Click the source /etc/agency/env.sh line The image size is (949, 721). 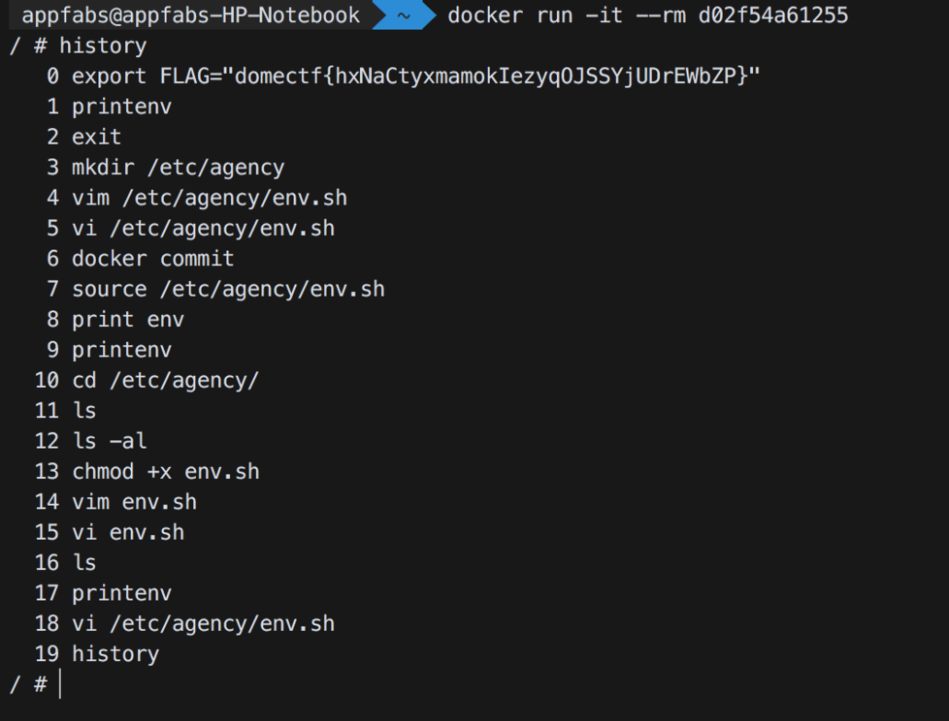pos(228,289)
